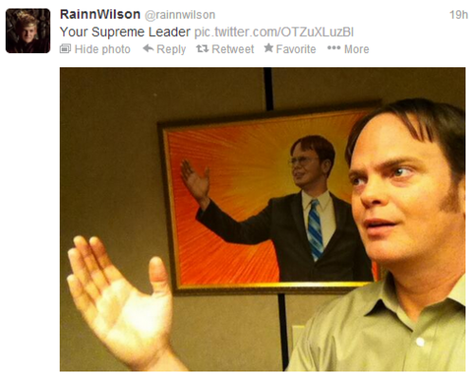Image resolution: width=474 pixels, height=380 pixels.
Task: Select the Retweet text label
Action: [x=232, y=49]
